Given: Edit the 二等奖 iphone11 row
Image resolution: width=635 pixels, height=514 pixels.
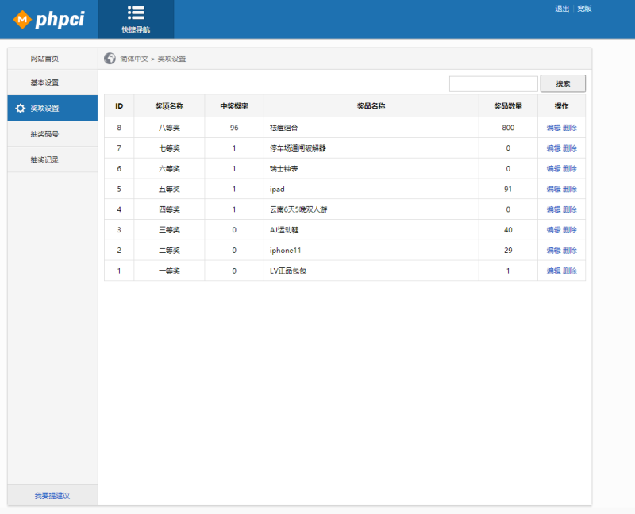Looking at the screenshot, I should 553,250.
